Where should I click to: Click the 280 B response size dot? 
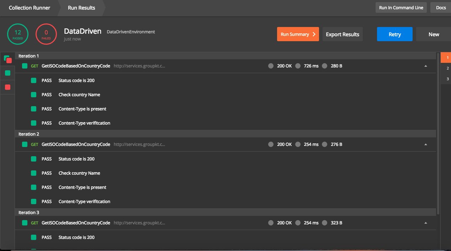point(324,66)
